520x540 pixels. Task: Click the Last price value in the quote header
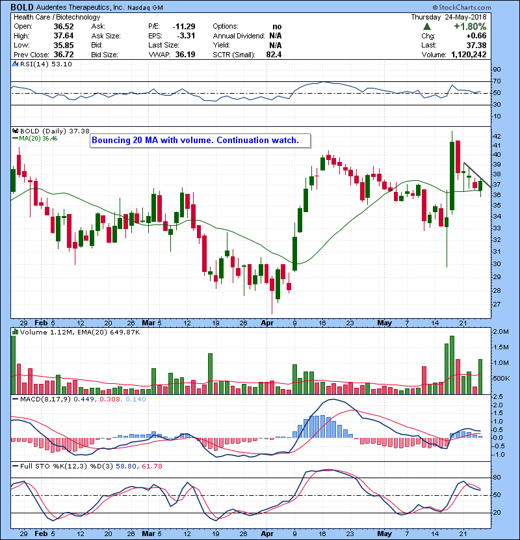[476, 45]
